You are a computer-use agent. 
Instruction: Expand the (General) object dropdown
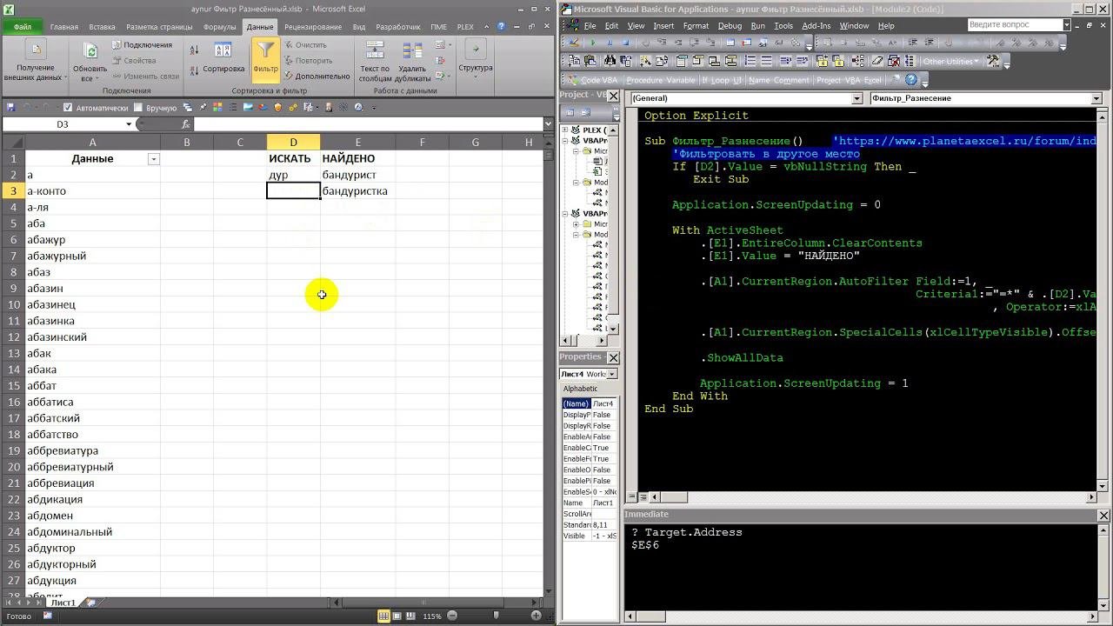pyautogui.click(x=856, y=99)
